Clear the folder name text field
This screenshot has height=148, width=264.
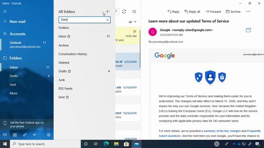(107, 20)
